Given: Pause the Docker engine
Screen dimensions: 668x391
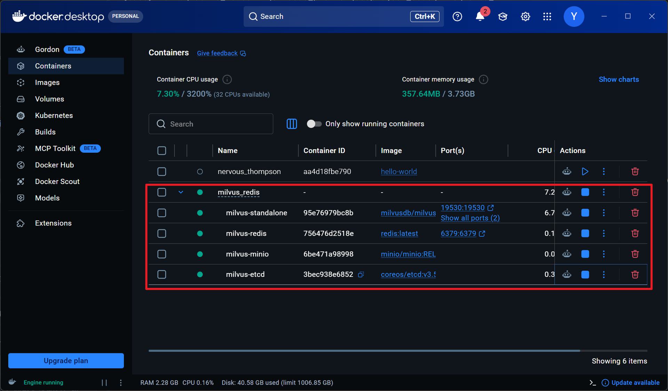Looking at the screenshot, I should 104,383.
